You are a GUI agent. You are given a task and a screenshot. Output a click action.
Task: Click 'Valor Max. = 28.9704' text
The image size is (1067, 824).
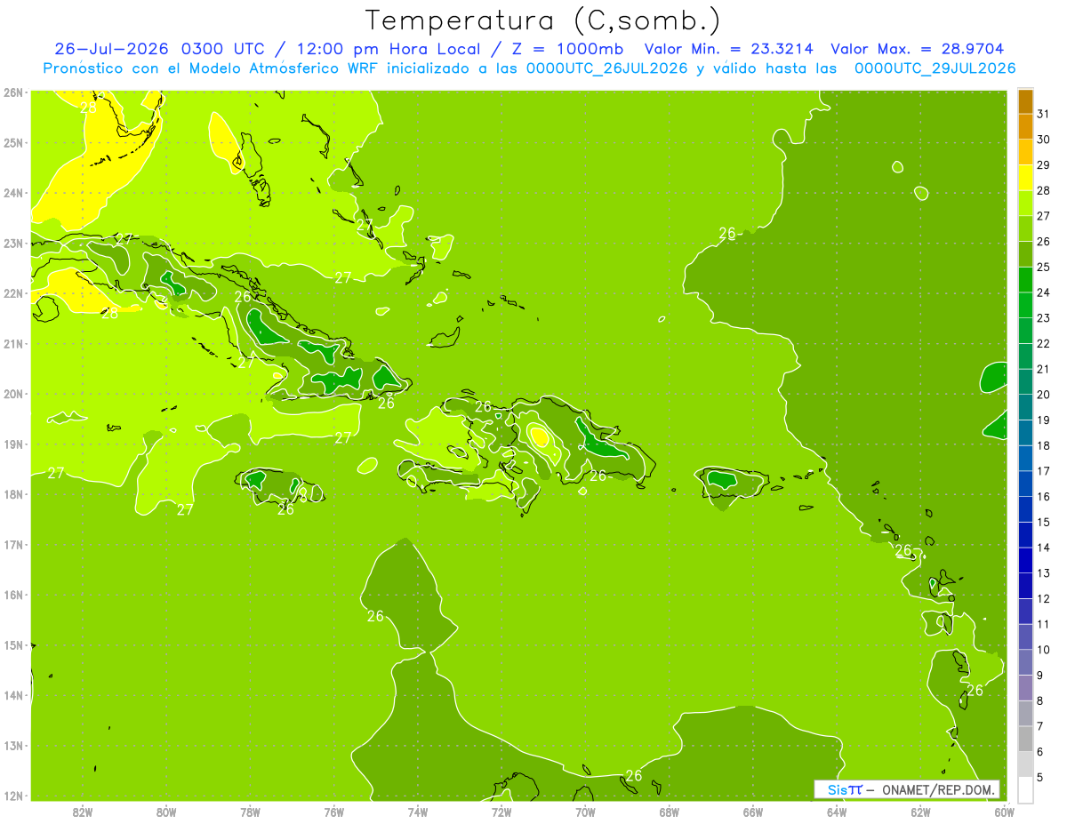click(917, 49)
